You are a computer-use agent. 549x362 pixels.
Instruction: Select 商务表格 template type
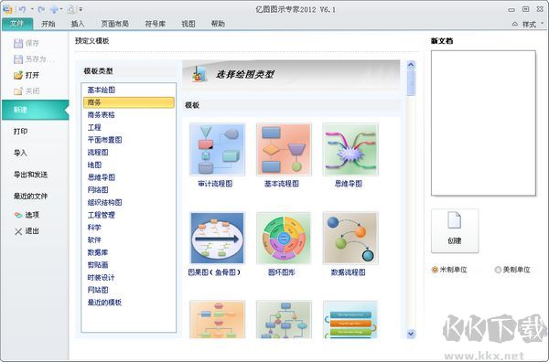[101, 115]
